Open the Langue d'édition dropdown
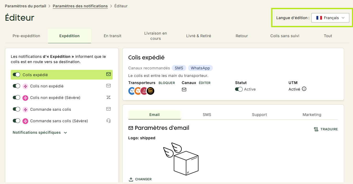 pyautogui.click(x=330, y=18)
